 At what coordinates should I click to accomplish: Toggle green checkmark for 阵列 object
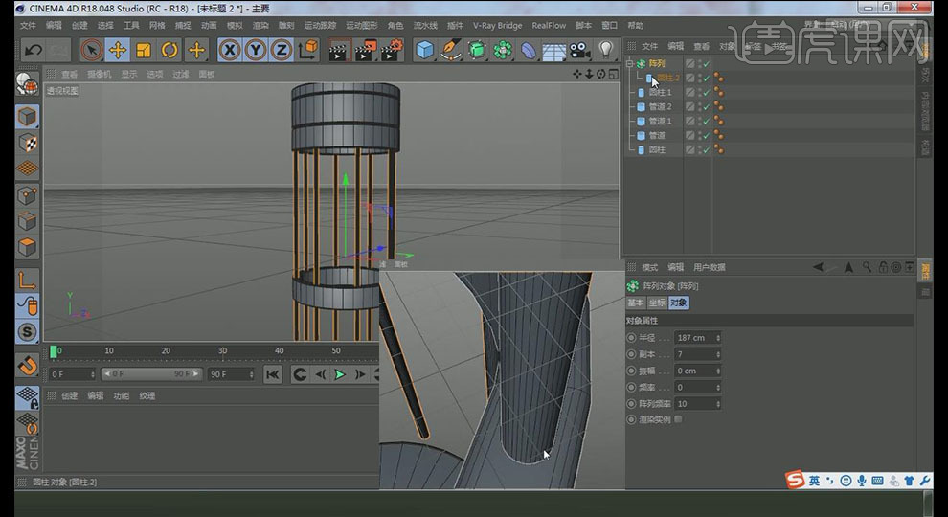tap(706, 63)
